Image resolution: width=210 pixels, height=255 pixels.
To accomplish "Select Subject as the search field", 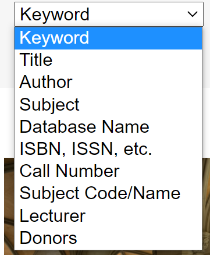I will 108,105.
